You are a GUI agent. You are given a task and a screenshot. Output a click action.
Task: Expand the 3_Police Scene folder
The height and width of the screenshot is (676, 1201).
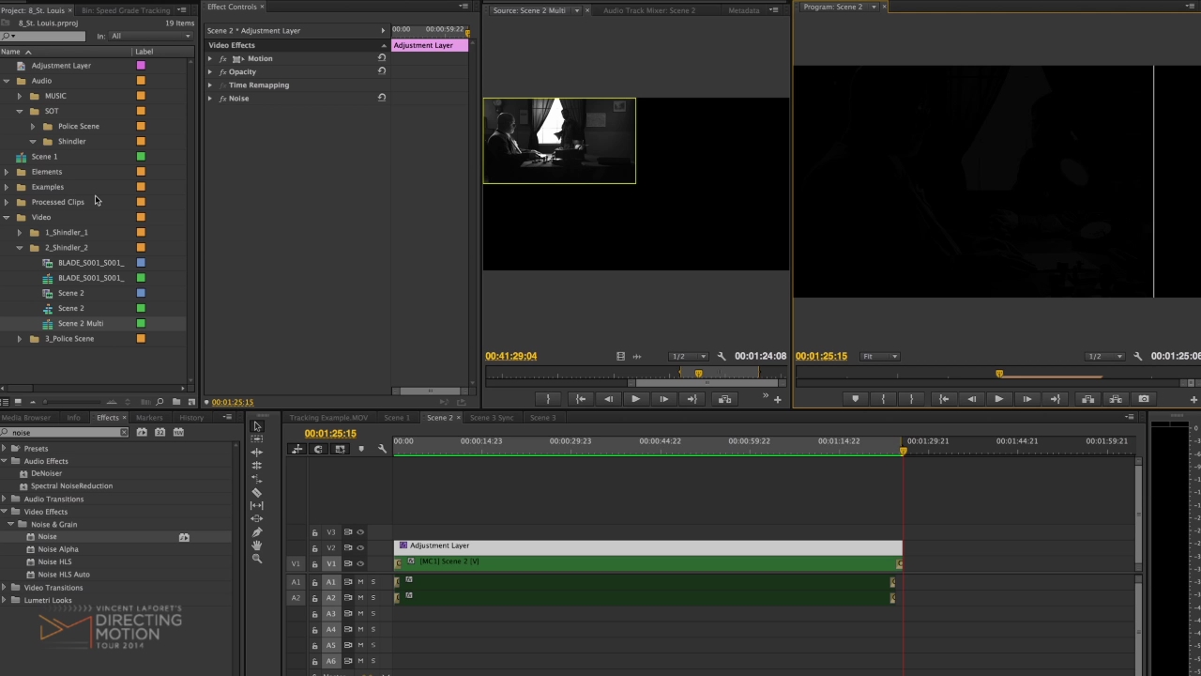[x=20, y=339]
